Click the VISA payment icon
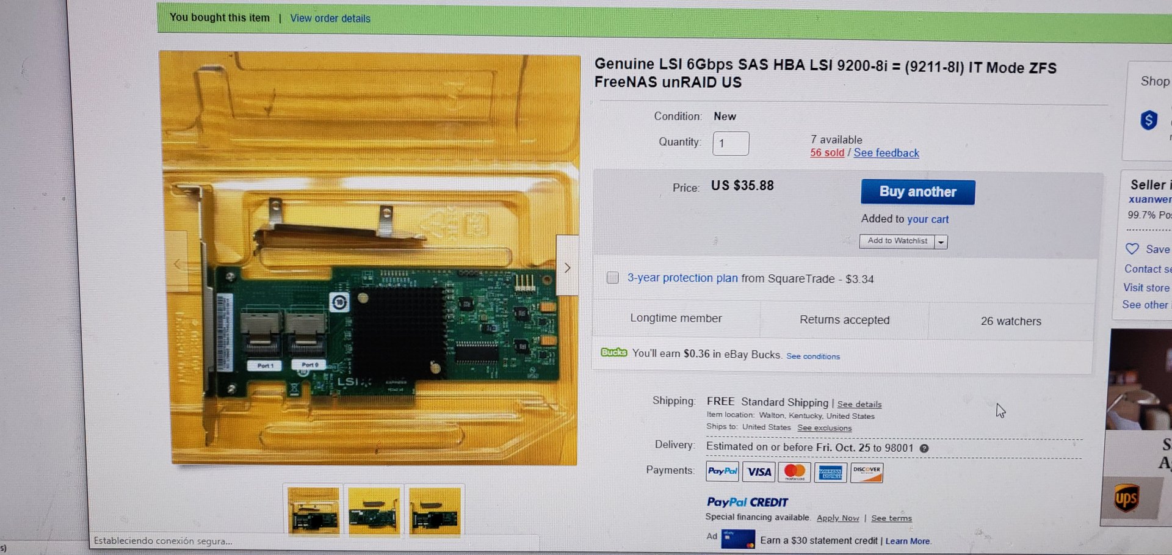Image resolution: width=1172 pixels, height=555 pixels. [x=759, y=472]
